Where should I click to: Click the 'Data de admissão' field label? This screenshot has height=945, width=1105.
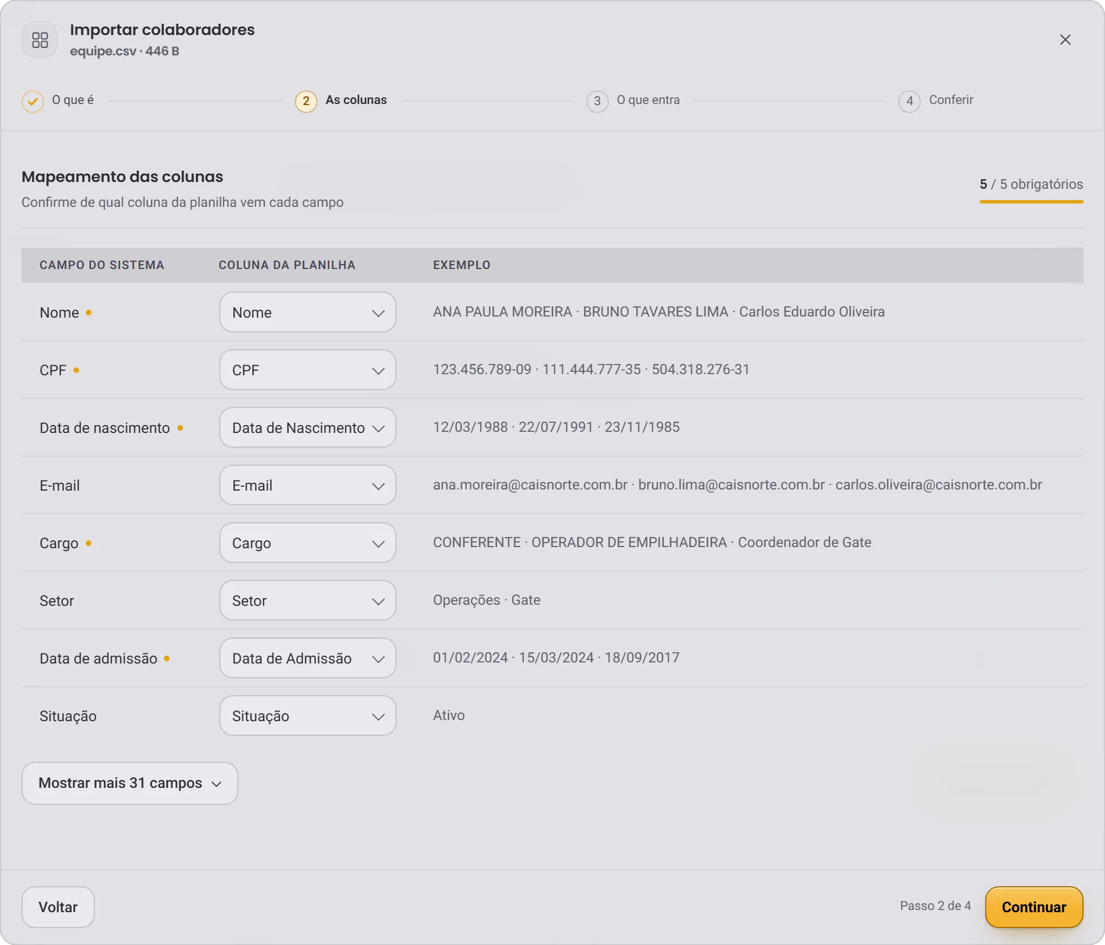tap(98, 658)
